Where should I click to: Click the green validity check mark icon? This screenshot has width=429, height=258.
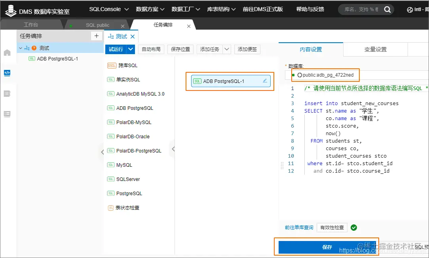[x=354, y=228]
